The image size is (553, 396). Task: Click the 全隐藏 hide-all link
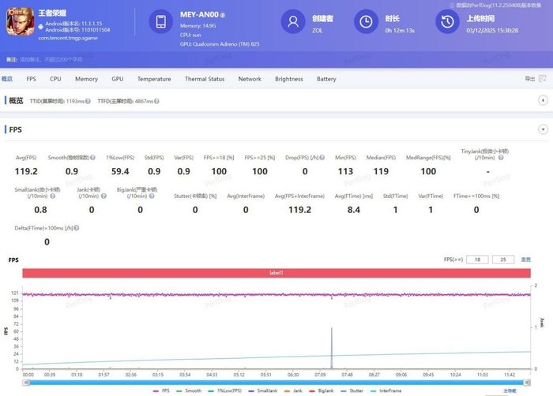click(511, 390)
